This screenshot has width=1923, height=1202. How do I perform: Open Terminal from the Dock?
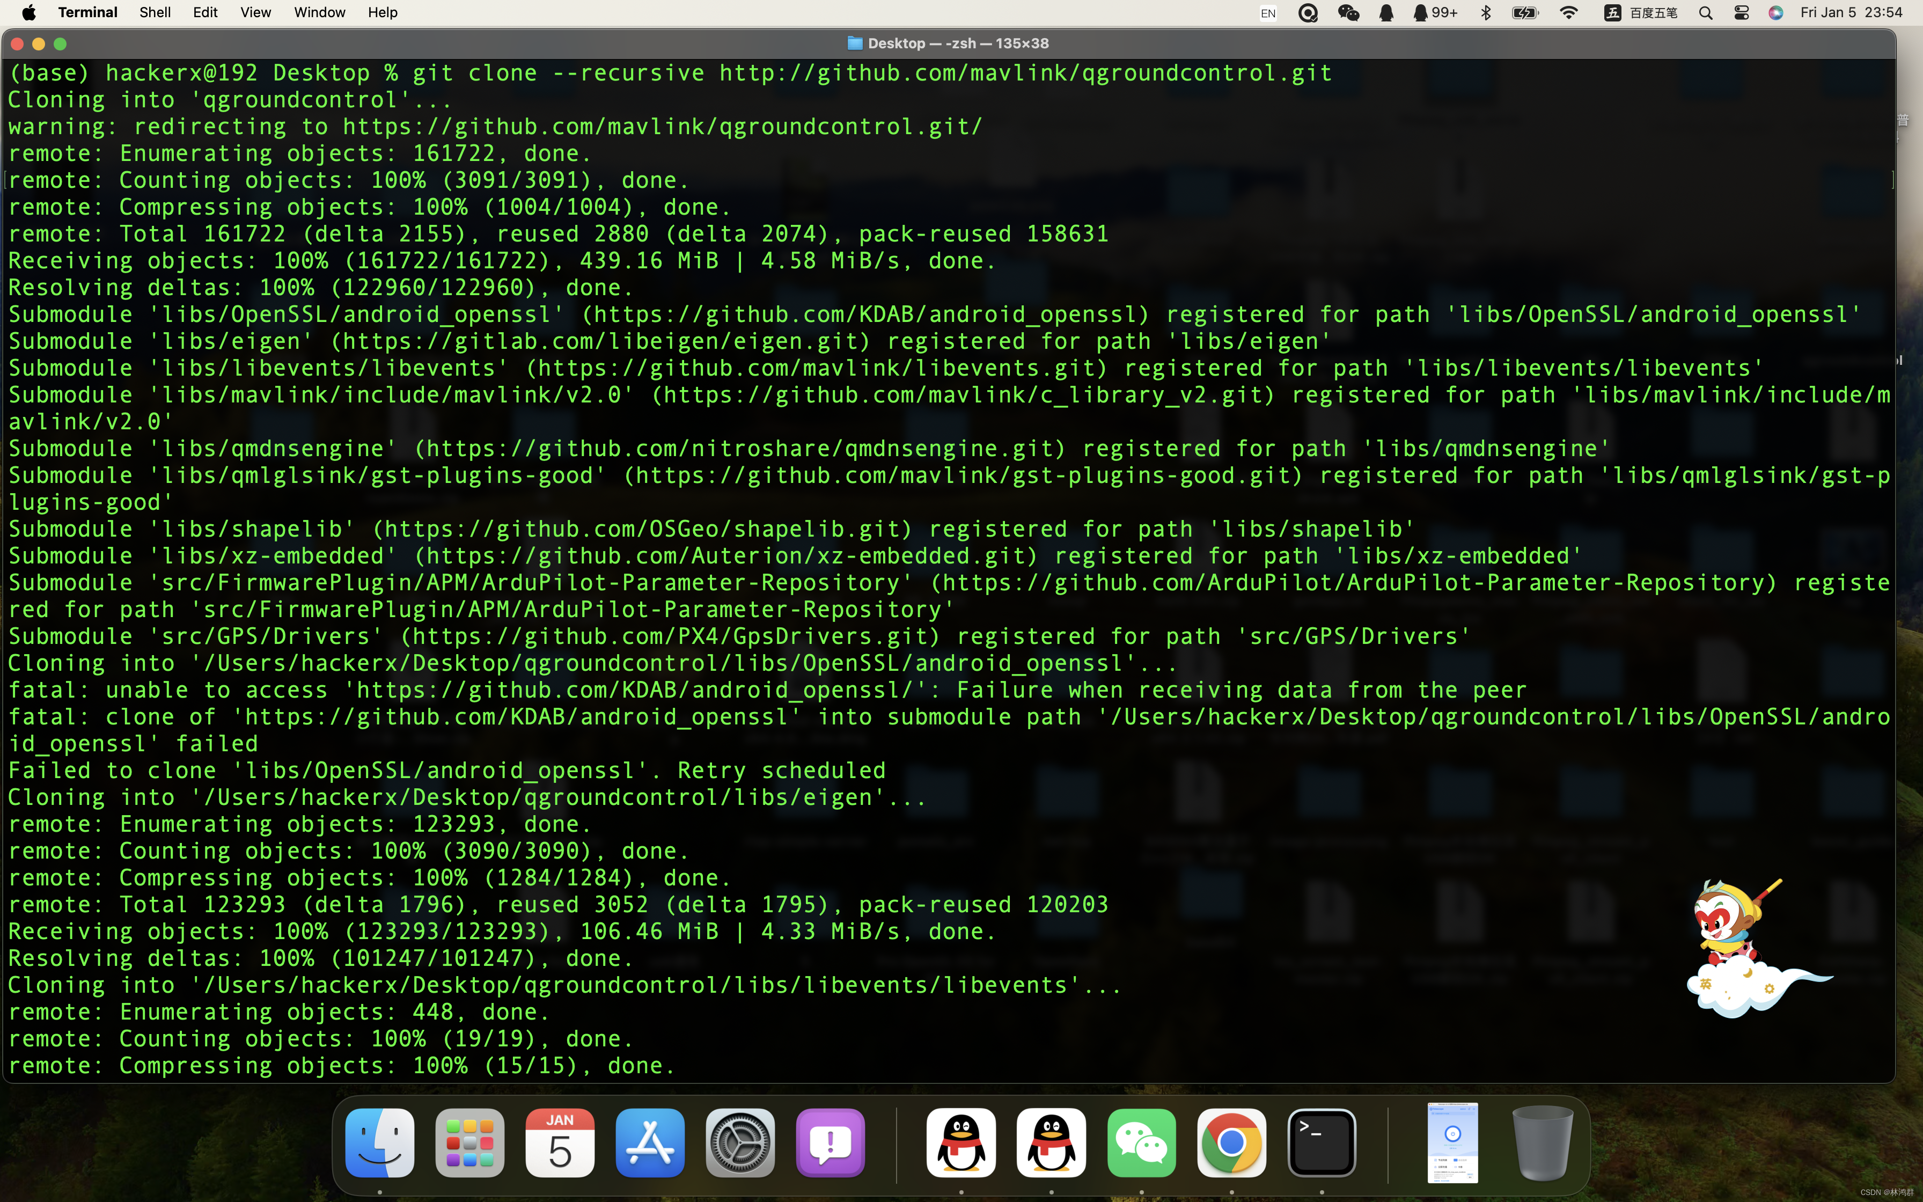pos(1322,1142)
